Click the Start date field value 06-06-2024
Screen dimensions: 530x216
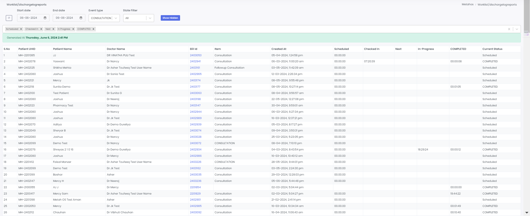click(28, 18)
